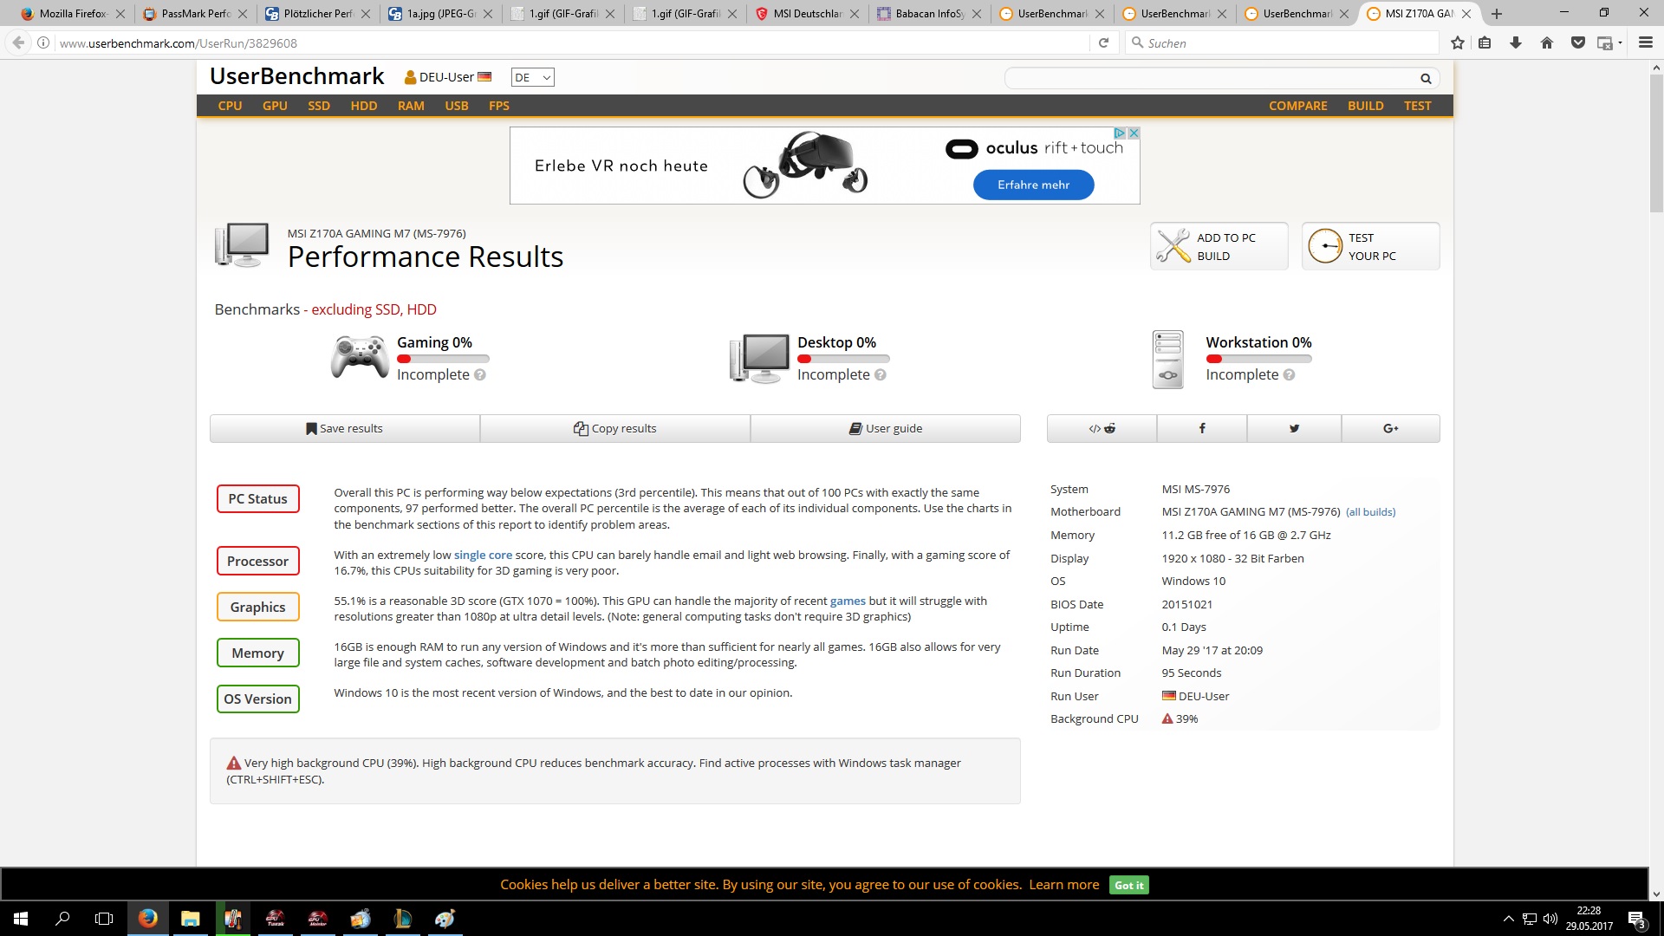1664x936 pixels.
Task: Click the Reddit embed share button
Action: tap(1102, 428)
